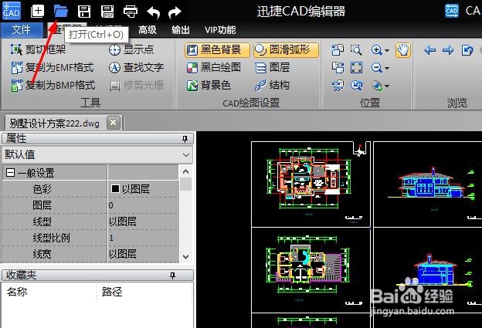
Task: Toggle 圆滑弧形 smooth arcs option
Action: pyautogui.click(x=286, y=49)
